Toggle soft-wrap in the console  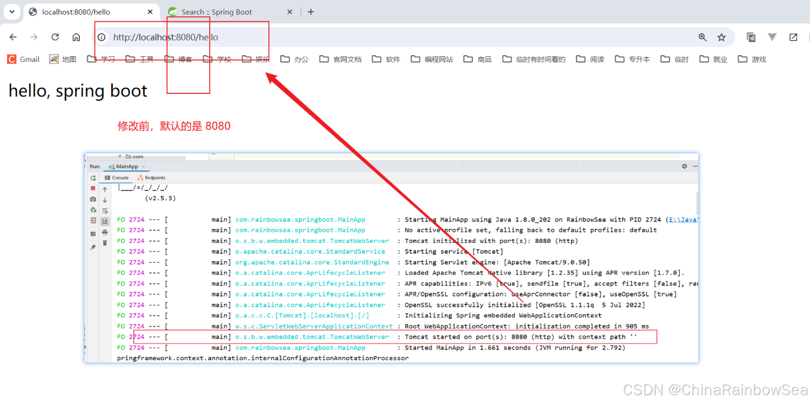click(x=105, y=211)
